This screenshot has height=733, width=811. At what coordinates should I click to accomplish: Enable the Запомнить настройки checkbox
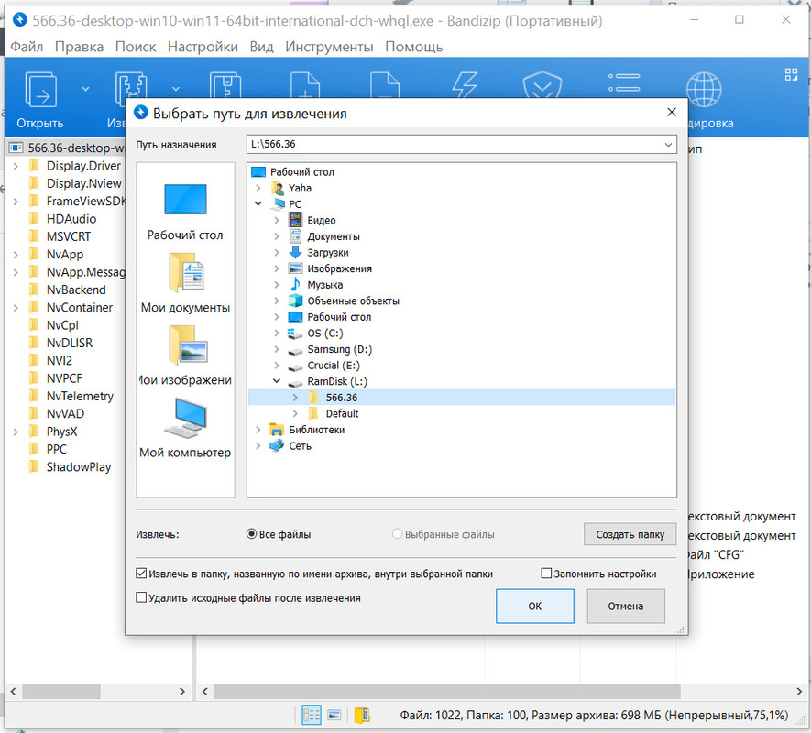click(x=546, y=574)
